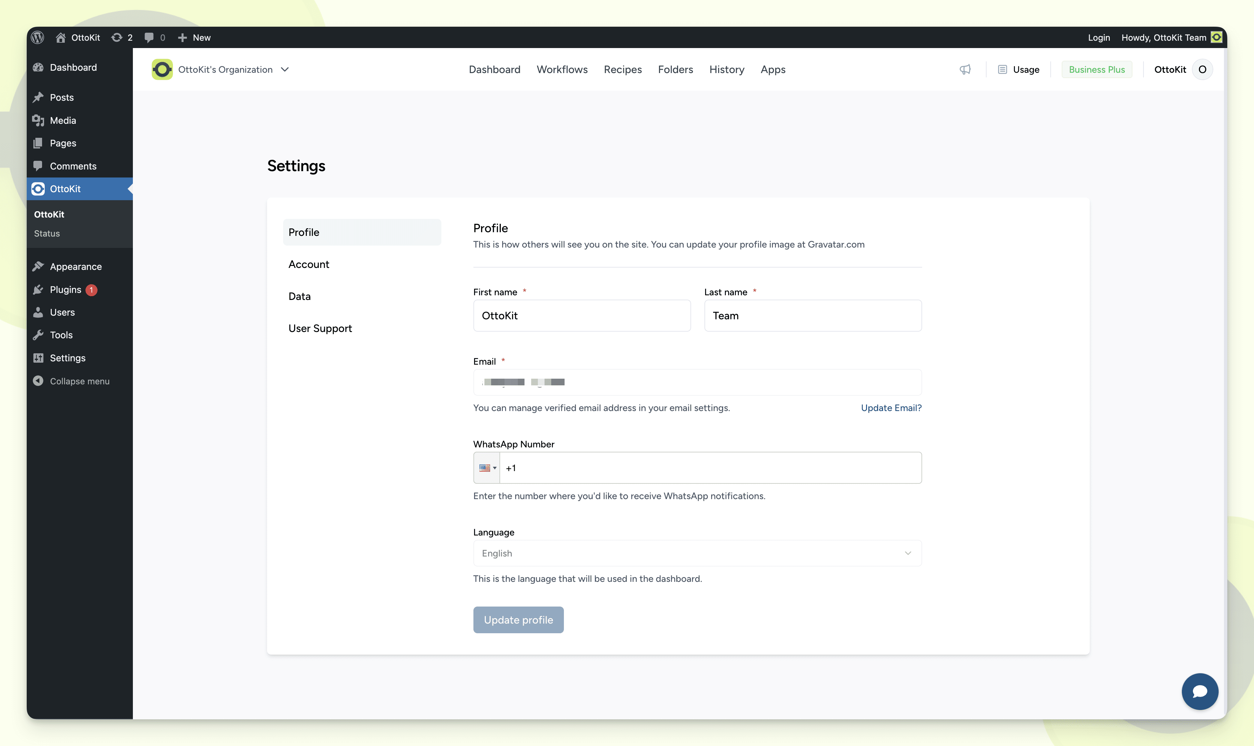The image size is (1254, 746).
Task: Click the First name input field
Action: [582, 316]
